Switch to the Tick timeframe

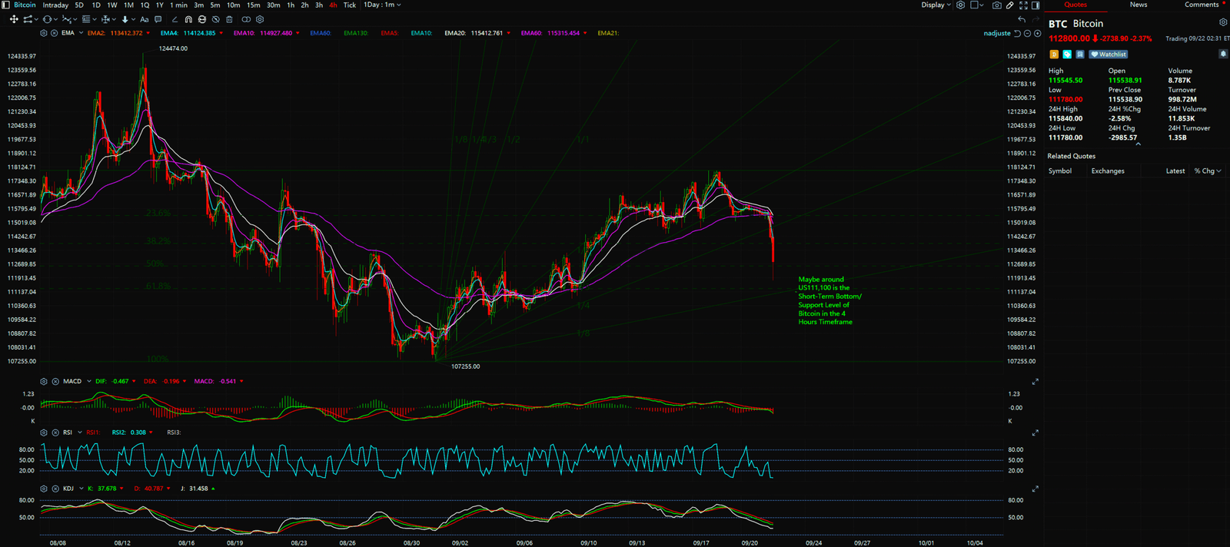(350, 5)
